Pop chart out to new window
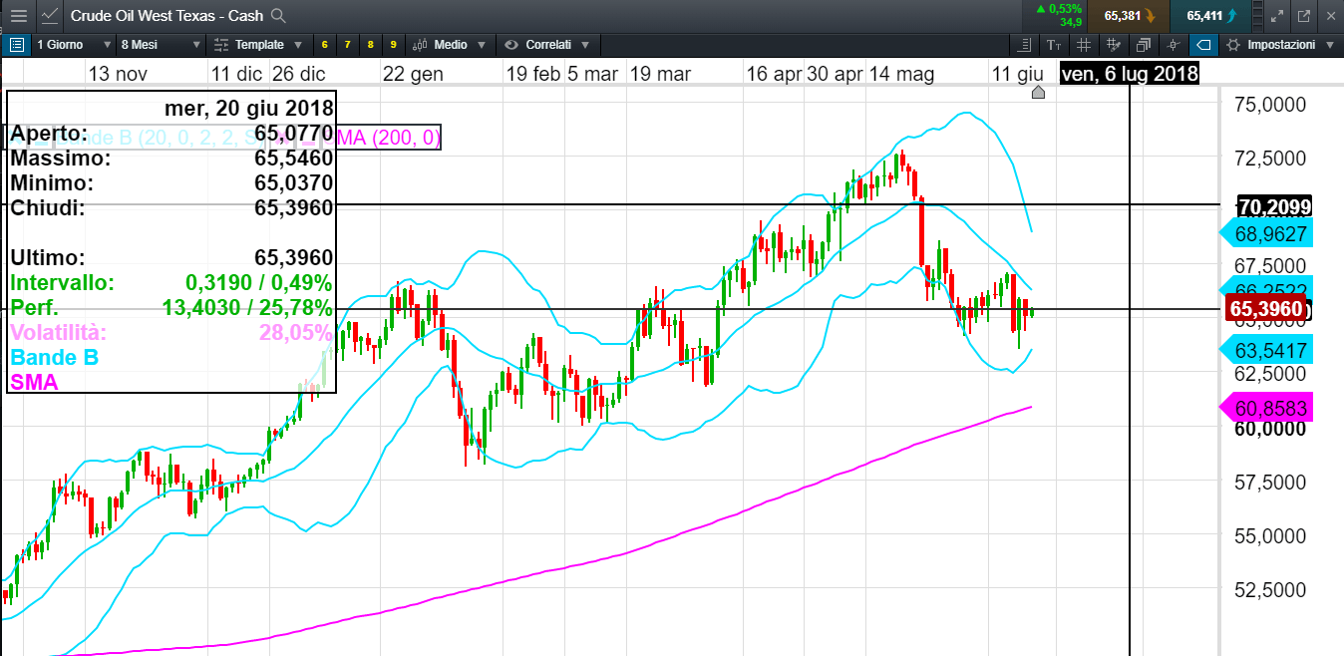 coord(1302,15)
